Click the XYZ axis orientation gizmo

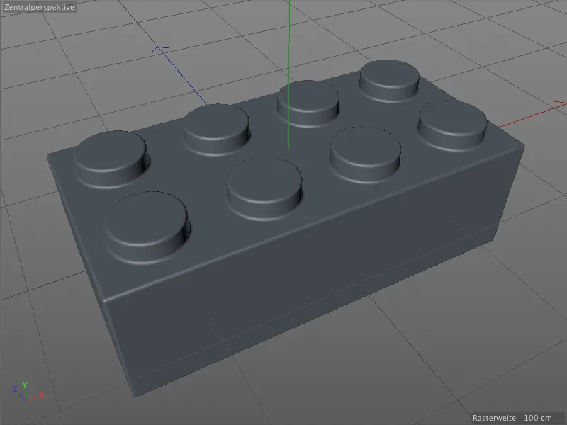point(28,392)
